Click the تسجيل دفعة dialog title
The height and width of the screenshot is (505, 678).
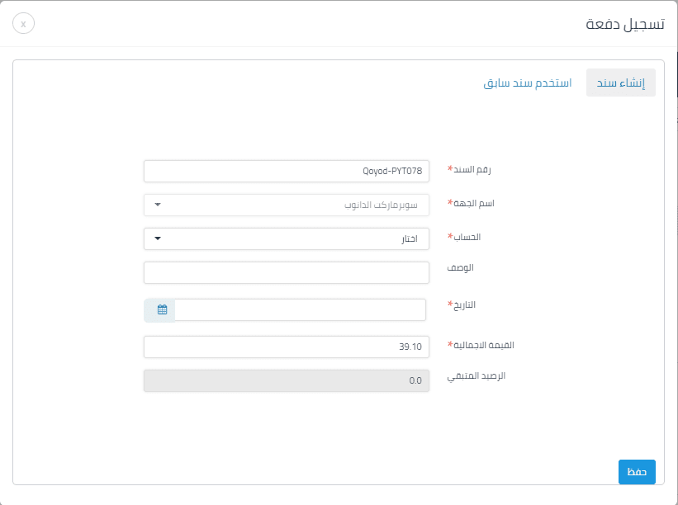tap(626, 23)
